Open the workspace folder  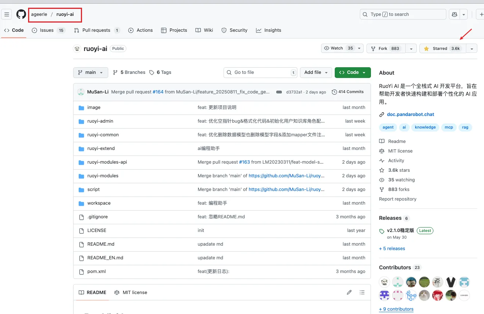[99, 203]
